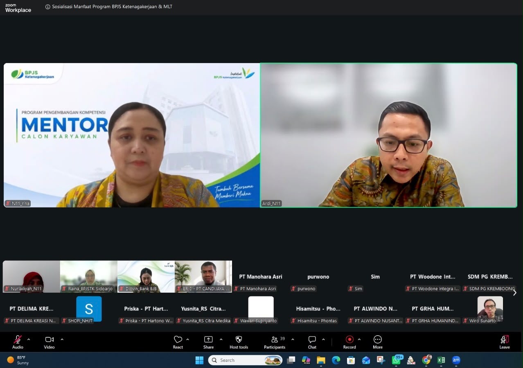Show next page of participant thumbnails
Image resolution: width=523 pixels, height=368 pixels.
click(x=515, y=293)
